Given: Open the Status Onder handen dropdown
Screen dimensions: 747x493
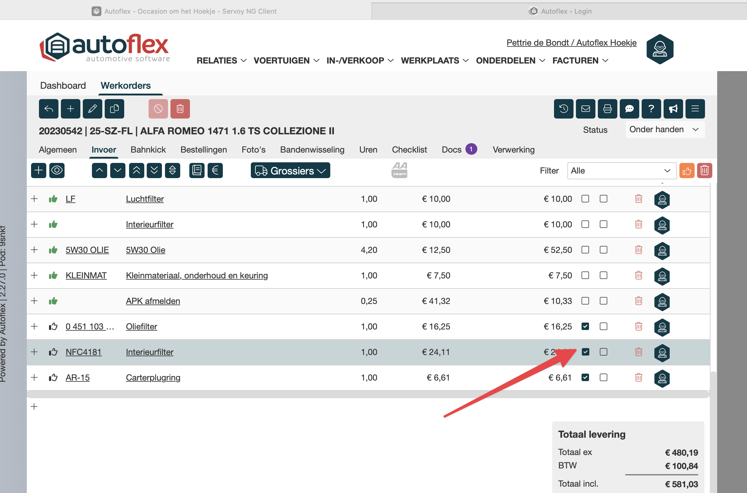Looking at the screenshot, I should tap(665, 129).
